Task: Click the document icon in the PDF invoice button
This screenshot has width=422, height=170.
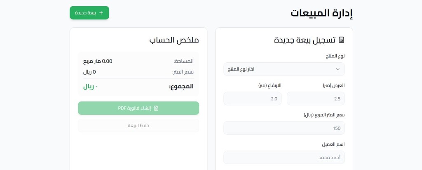Action: 156,108
